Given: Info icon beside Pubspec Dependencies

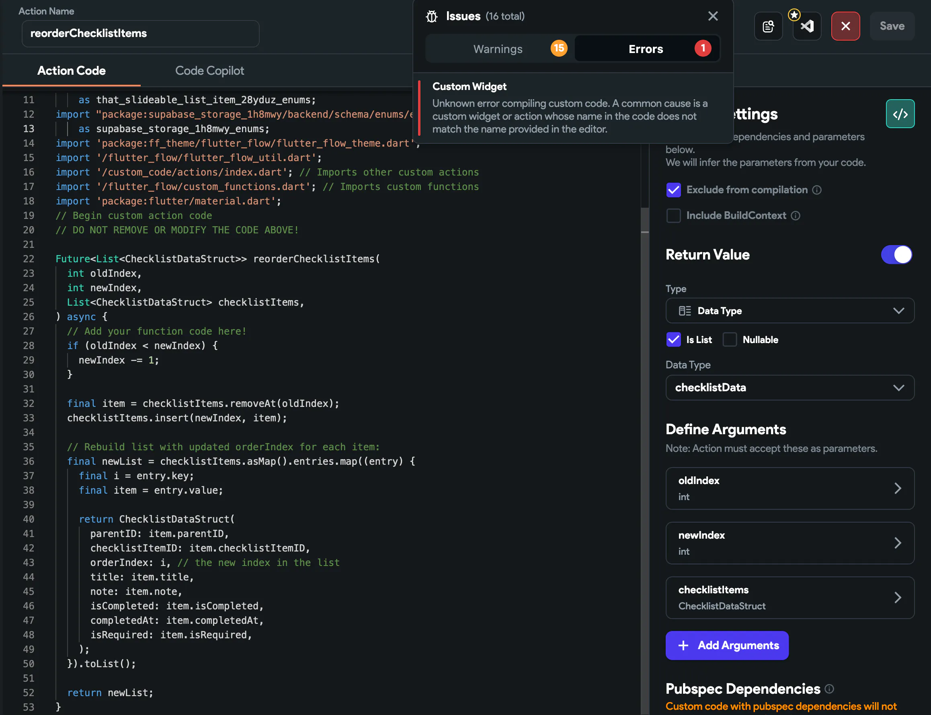Looking at the screenshot, I should (829, 688).
